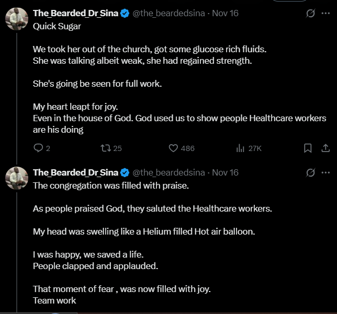The image size is (337, 314).
Task: Click verified badge on congregation tweet
Action: point(125,172)
